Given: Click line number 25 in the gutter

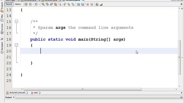Looking at the screenshot, I should point(9,81).
